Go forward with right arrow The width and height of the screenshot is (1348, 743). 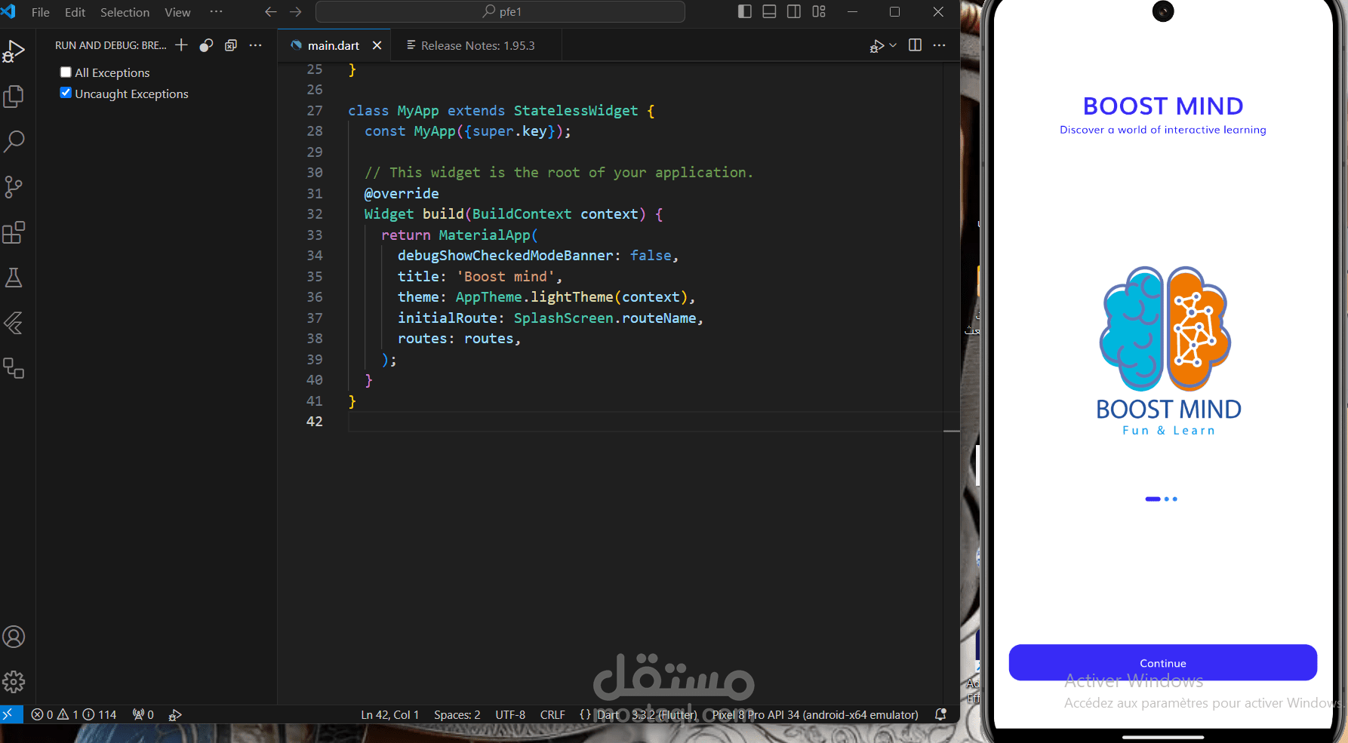click(x=296, y=12)
